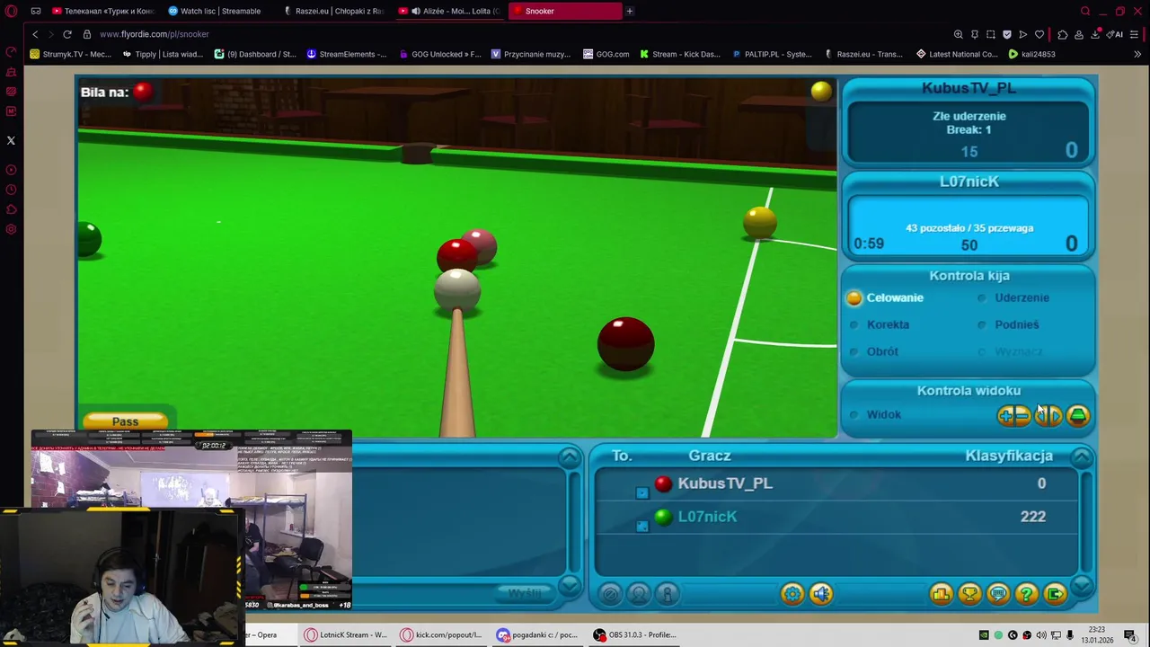
Task: Click the page zoom magnifier icon
Action: [959, 34]
